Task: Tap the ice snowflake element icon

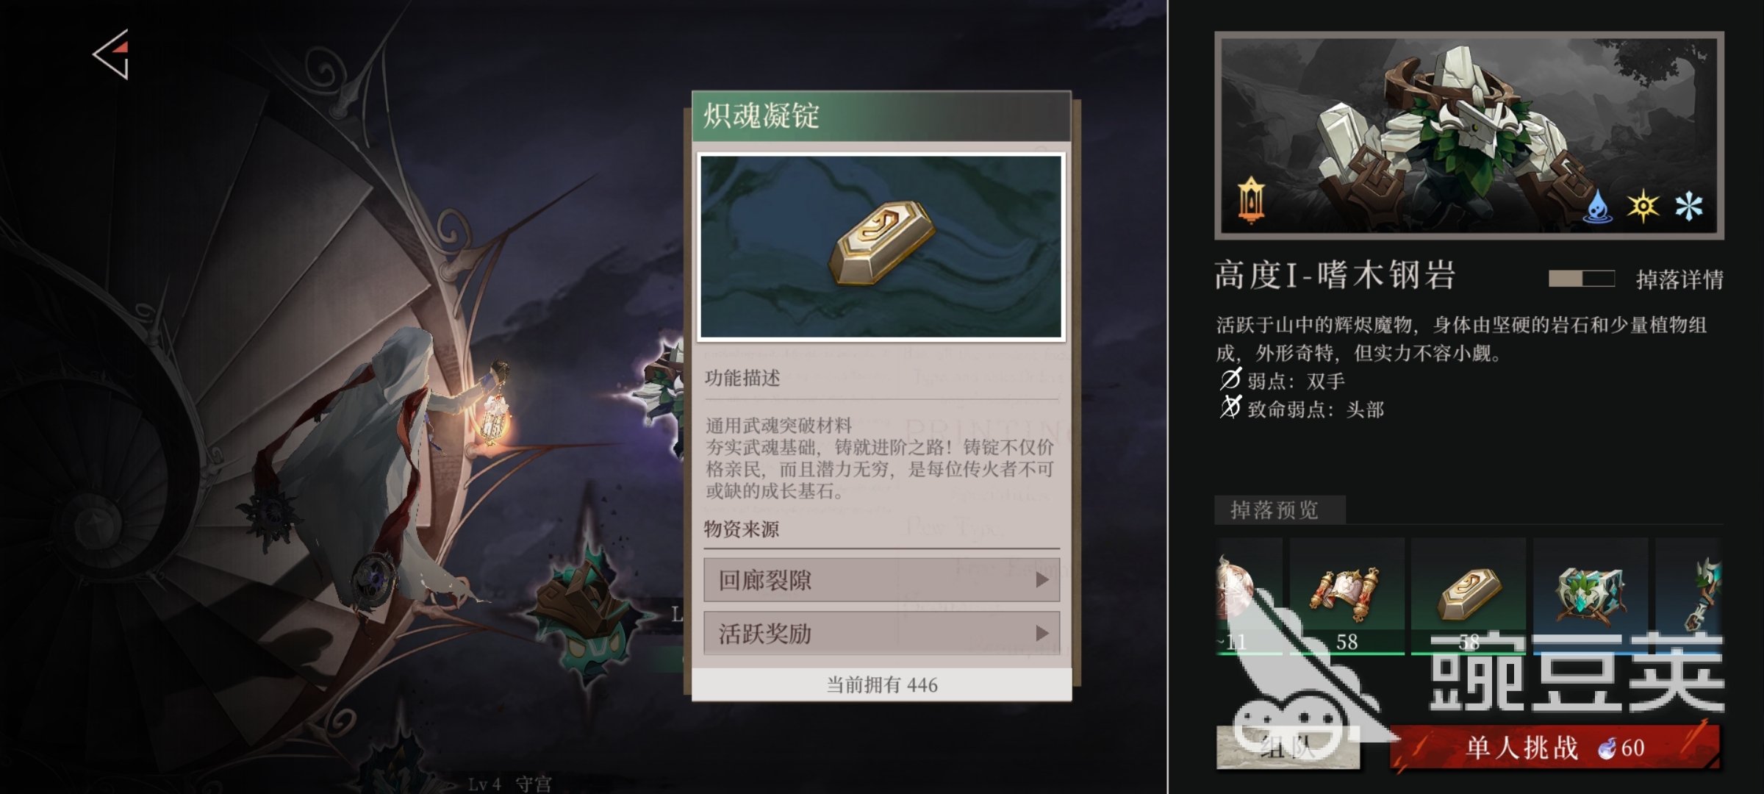Action: (x=1688, y=206)
